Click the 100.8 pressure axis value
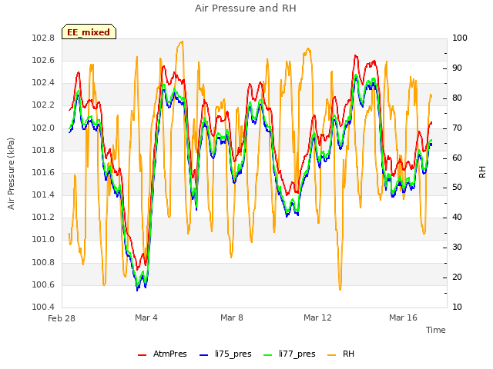This screenshot has height=369, width=493. 43,262
